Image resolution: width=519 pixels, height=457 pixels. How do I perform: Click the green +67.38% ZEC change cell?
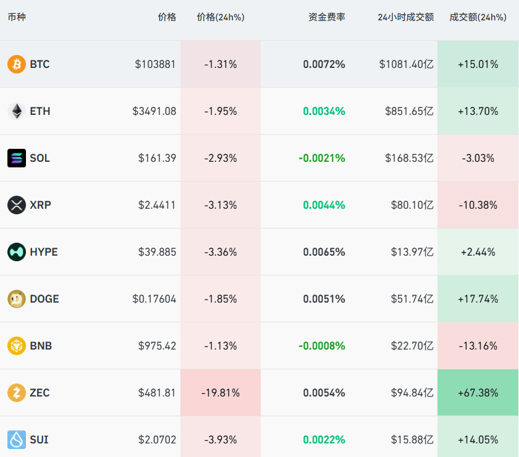478,393
